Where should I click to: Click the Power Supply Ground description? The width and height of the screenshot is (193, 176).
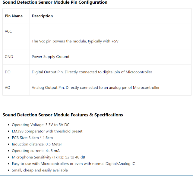pyautogui.click(x=50, y=57)
